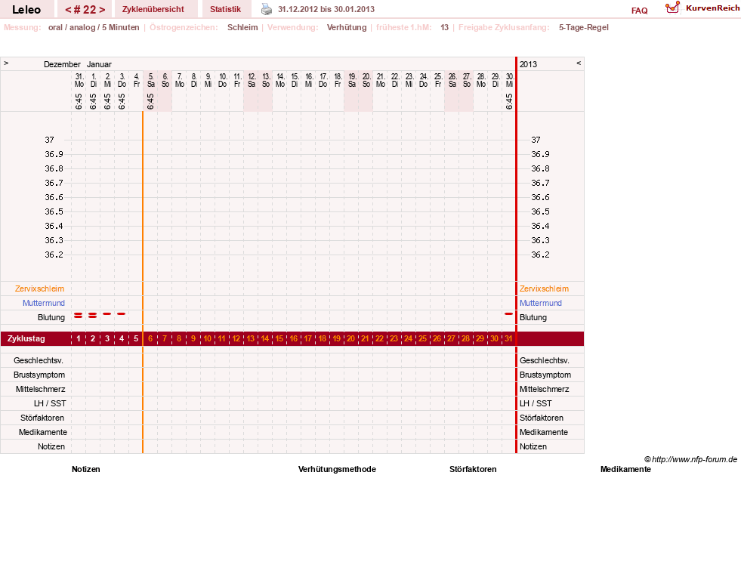Click the 'oral / analog / 5 Minuten' value
Screen dimensions: 741x574
[x=94, y=27]
